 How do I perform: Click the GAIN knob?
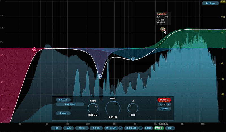coord(113,107)
